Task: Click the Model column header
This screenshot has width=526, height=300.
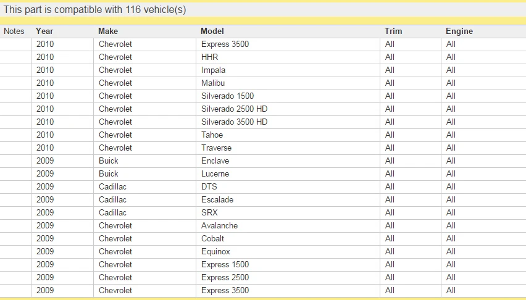Action: [212, 31]
